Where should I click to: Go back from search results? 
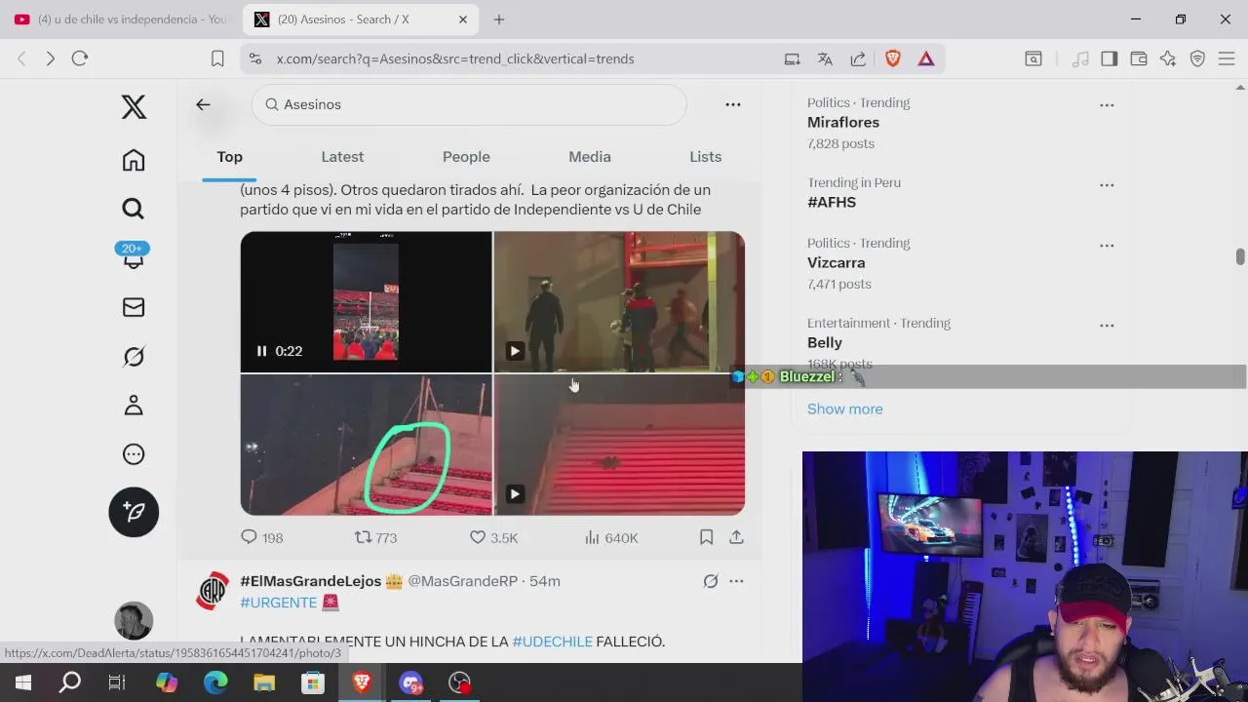[x=203, y=104]
